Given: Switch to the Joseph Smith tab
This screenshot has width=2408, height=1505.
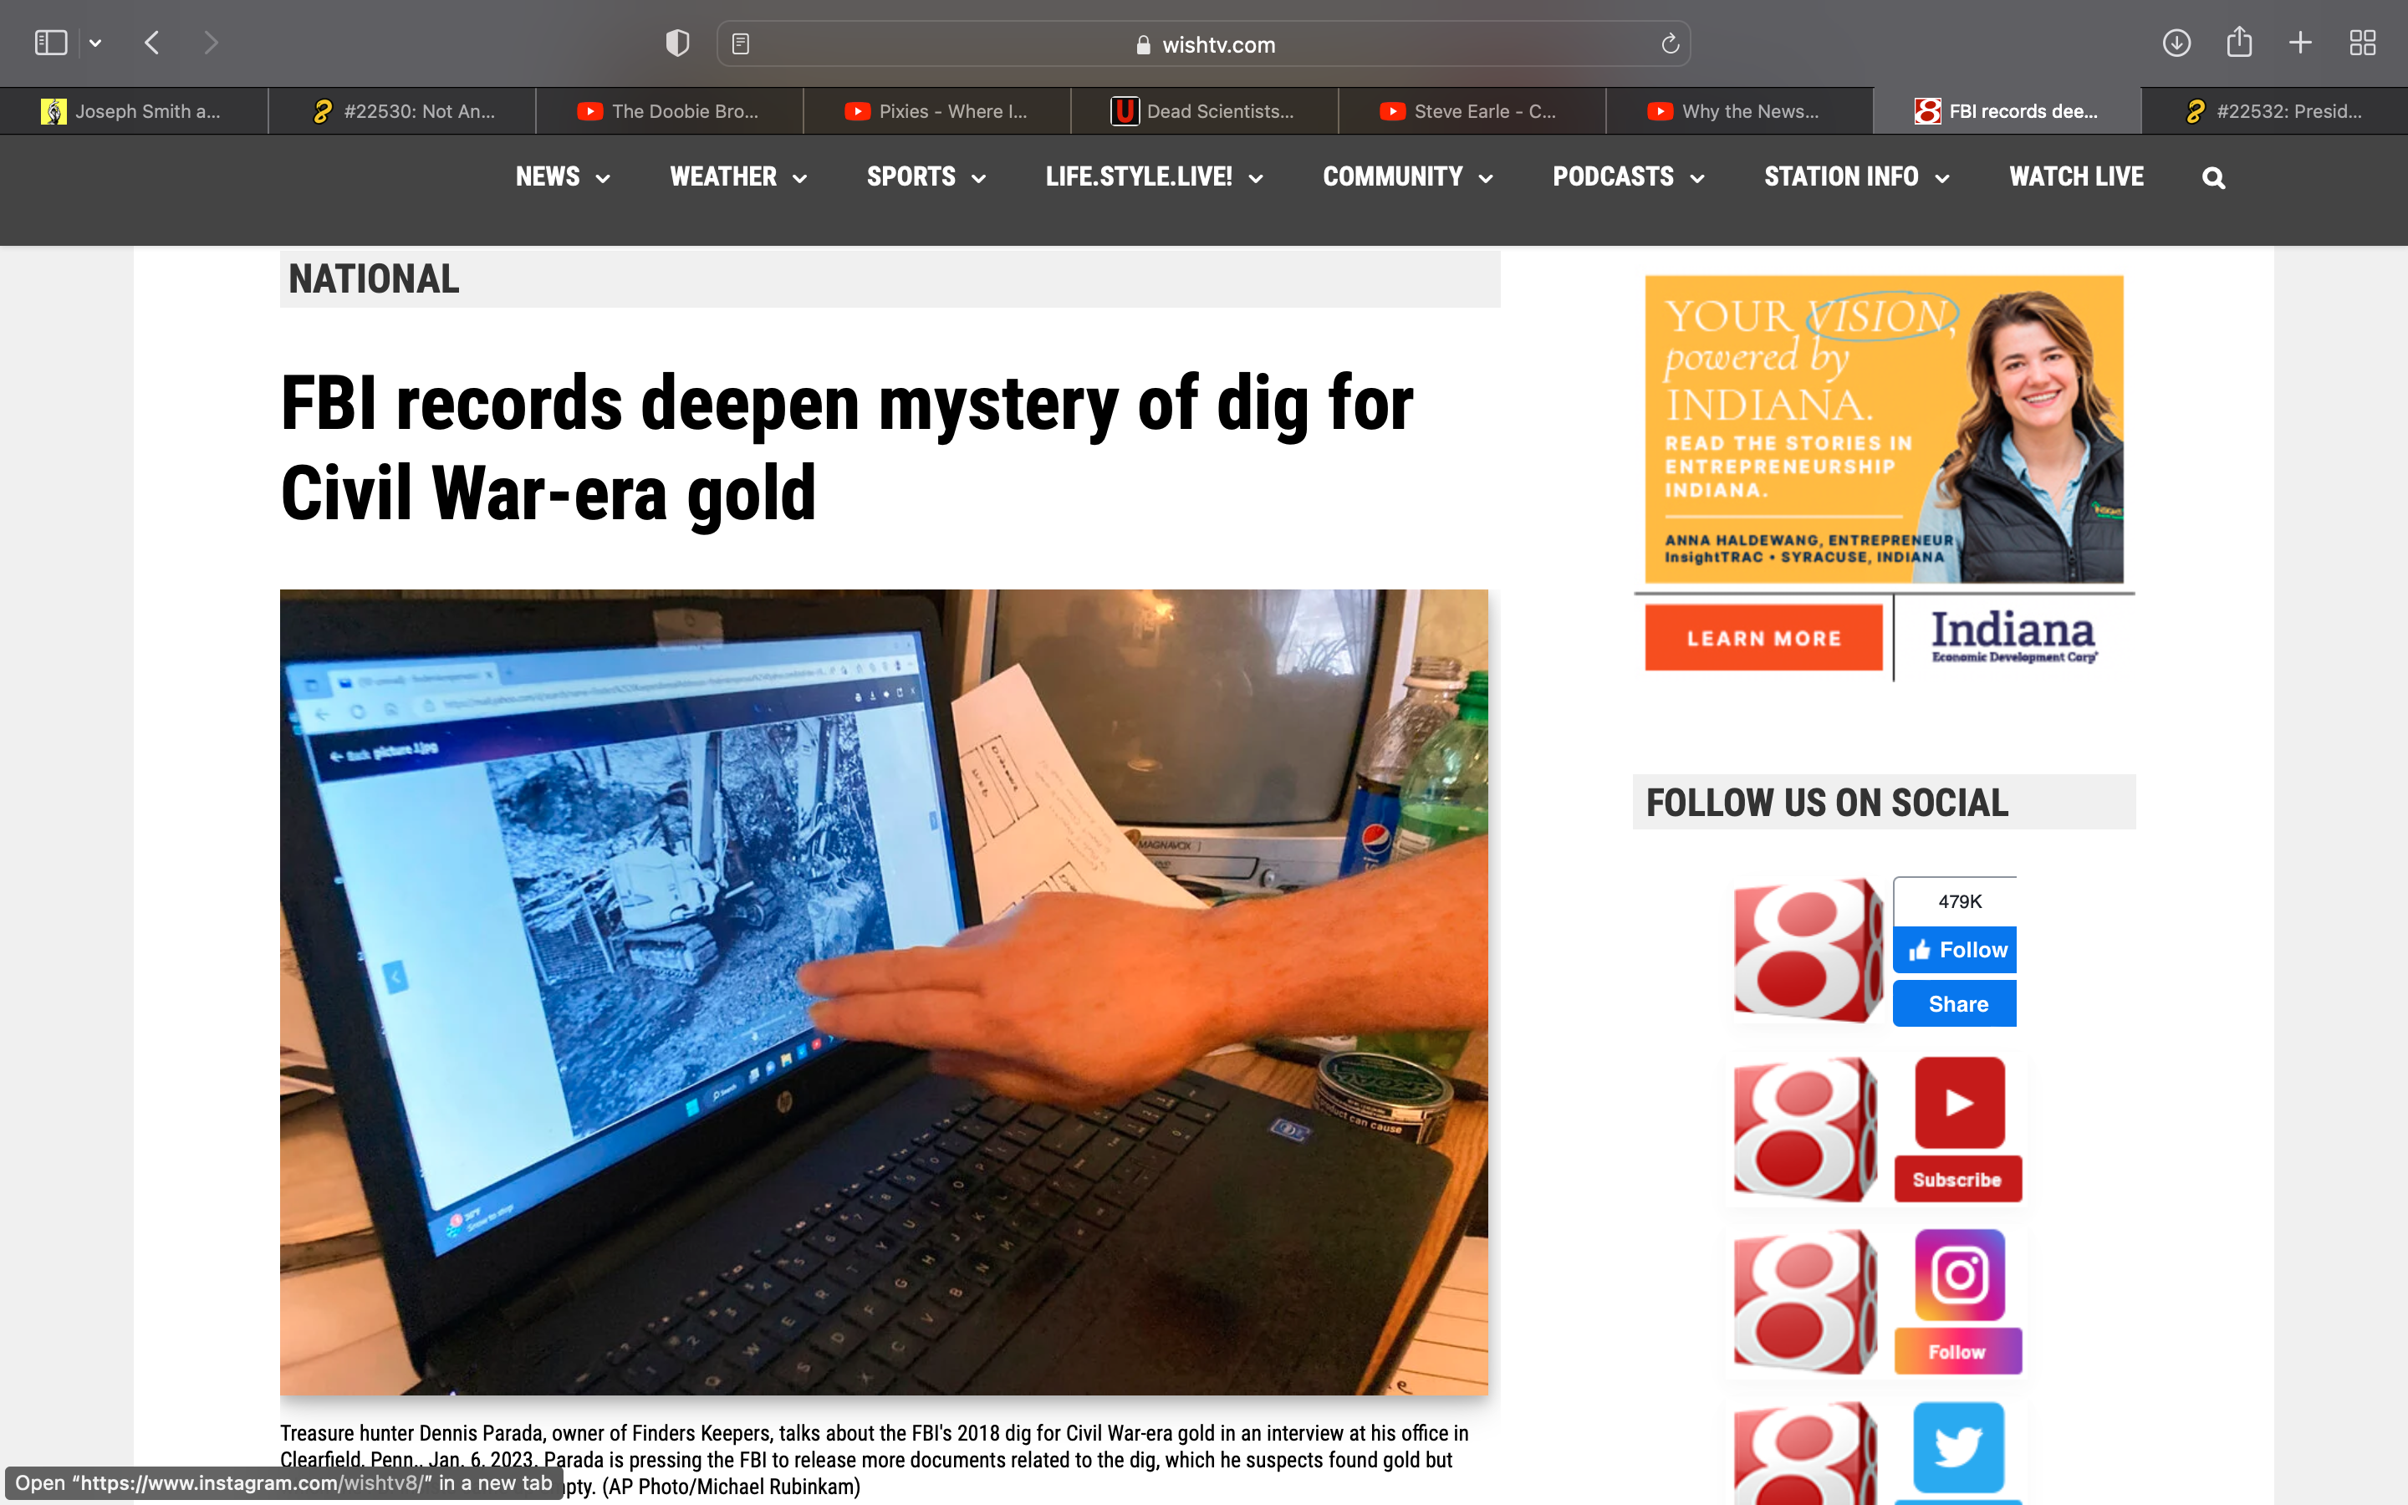Looking at the screenshot, I should click(x=133, y=111).
